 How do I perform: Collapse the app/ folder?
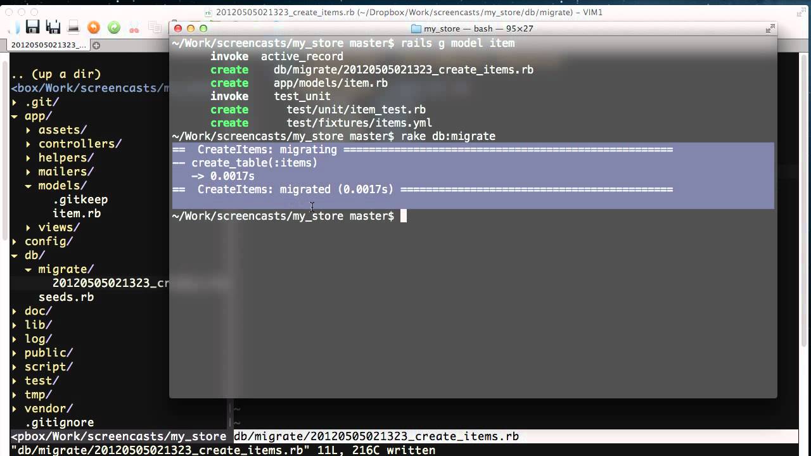point(15,116)
